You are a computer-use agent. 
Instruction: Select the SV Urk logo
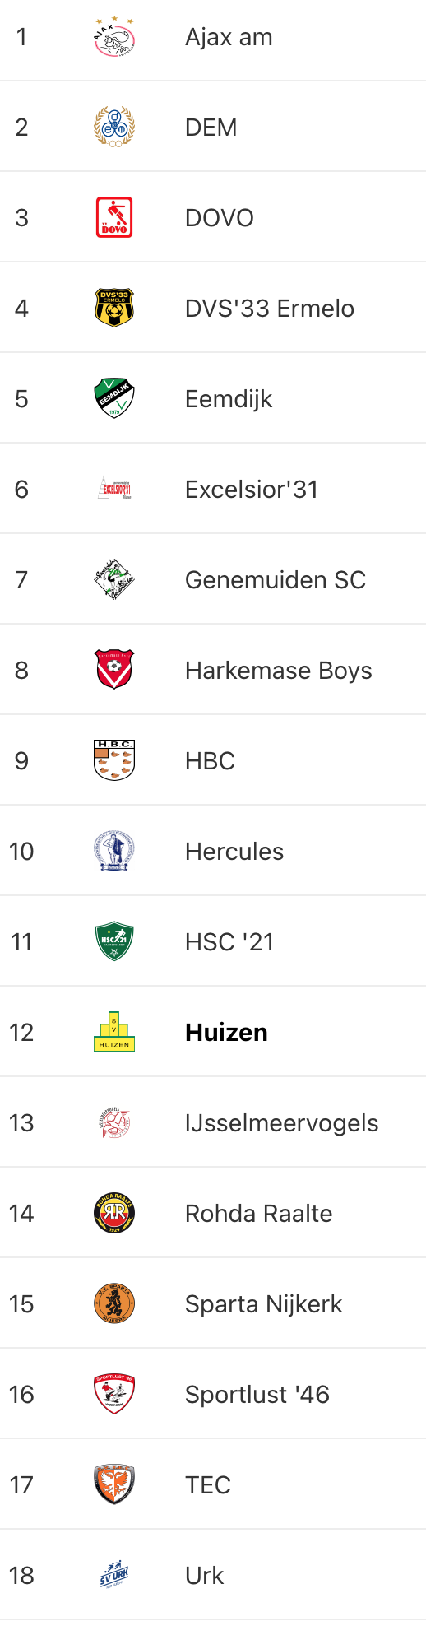(x=114, y=1576)
